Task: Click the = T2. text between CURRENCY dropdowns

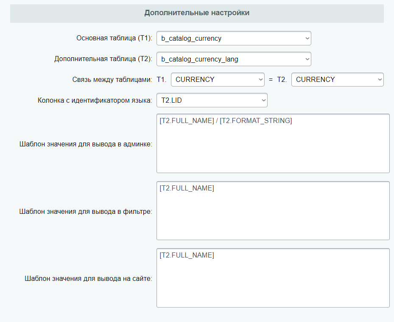Action: (278, 80)
